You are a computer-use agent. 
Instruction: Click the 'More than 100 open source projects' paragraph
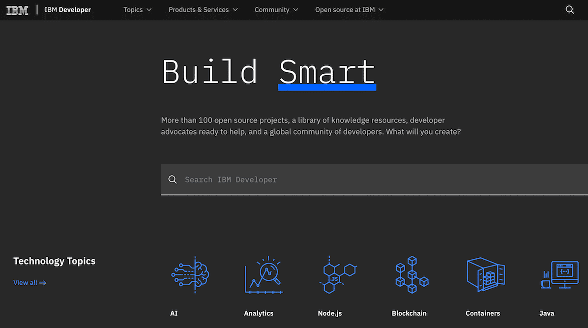coord(311,126)
